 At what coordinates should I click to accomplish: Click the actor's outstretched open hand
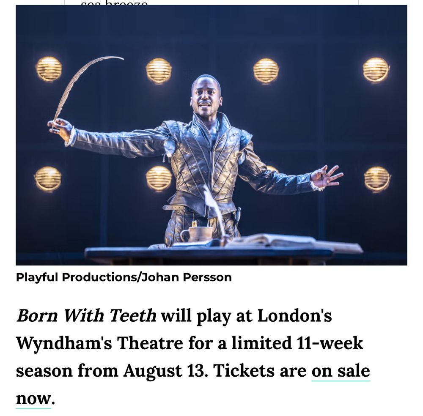click(327, 177)
